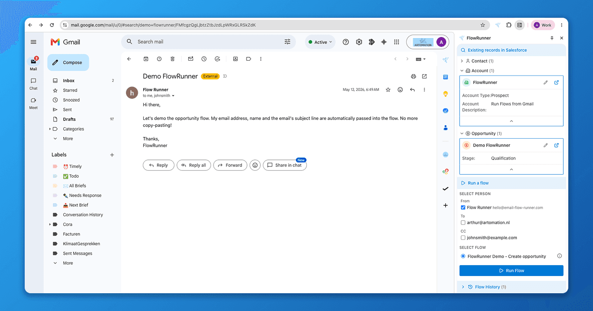Open Demo FlowRunner opportunity in Salesforce
593x311 pixels.
556,145
